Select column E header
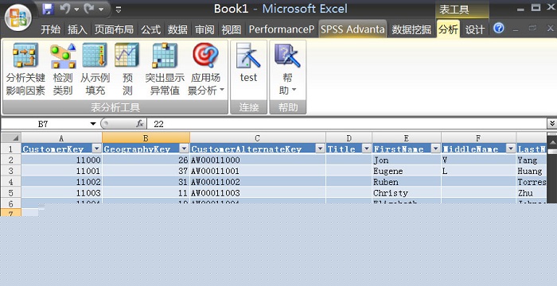Image resolution: width=557 pixels, height=286 pixels. coord(407,137)
